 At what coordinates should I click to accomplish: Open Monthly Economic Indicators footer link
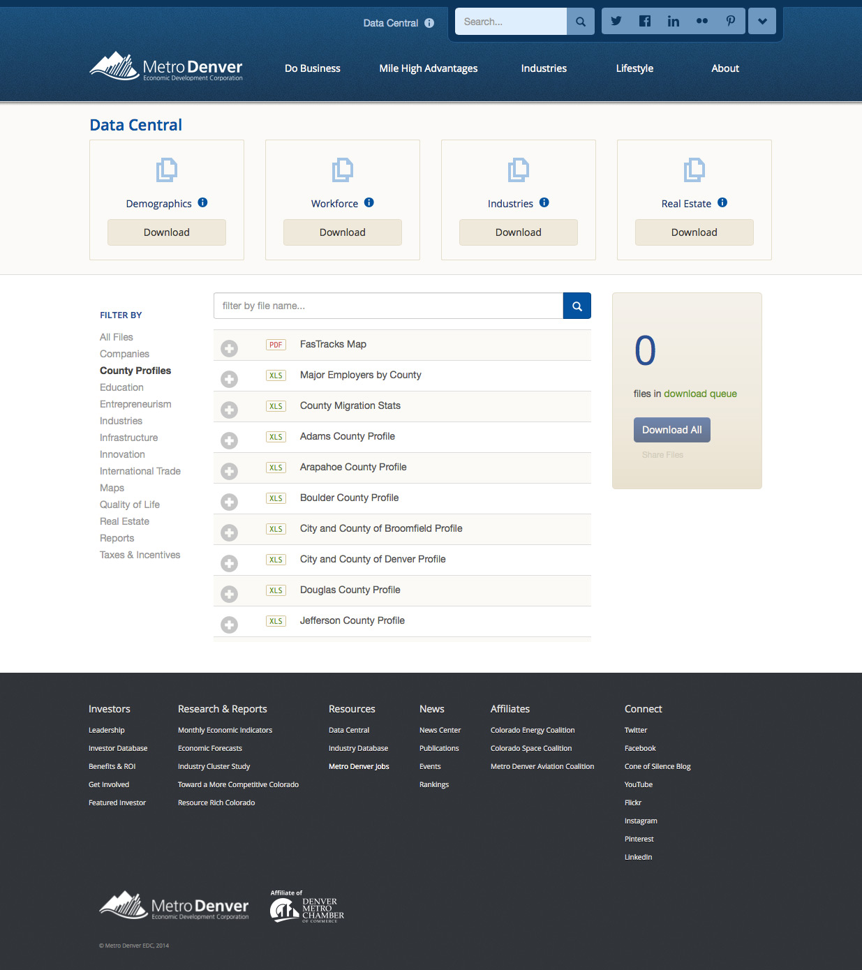coord(225,730)
